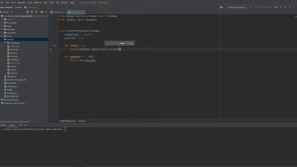Click collapse all icon in Project panel
This screenshot has width=297, height=167.
click(x=36, y=12)
